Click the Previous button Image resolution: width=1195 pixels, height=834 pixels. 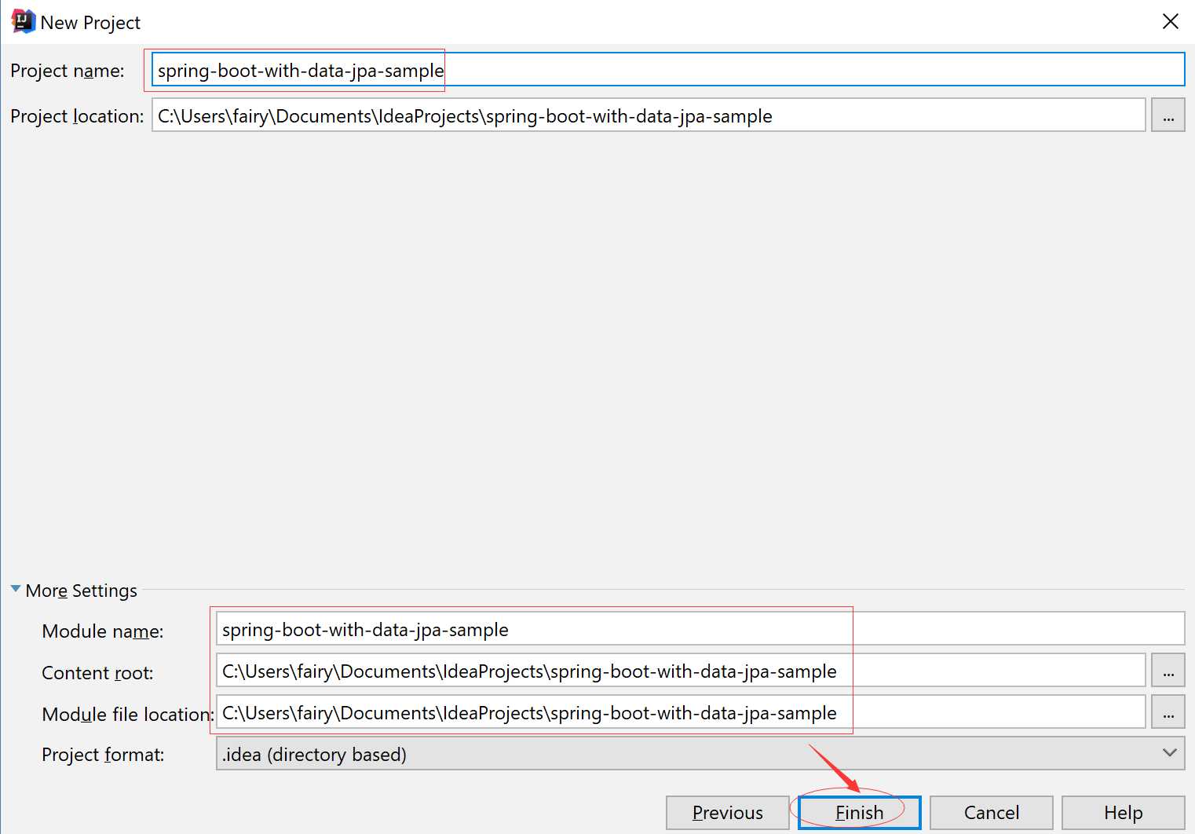[x=727, y=813]
